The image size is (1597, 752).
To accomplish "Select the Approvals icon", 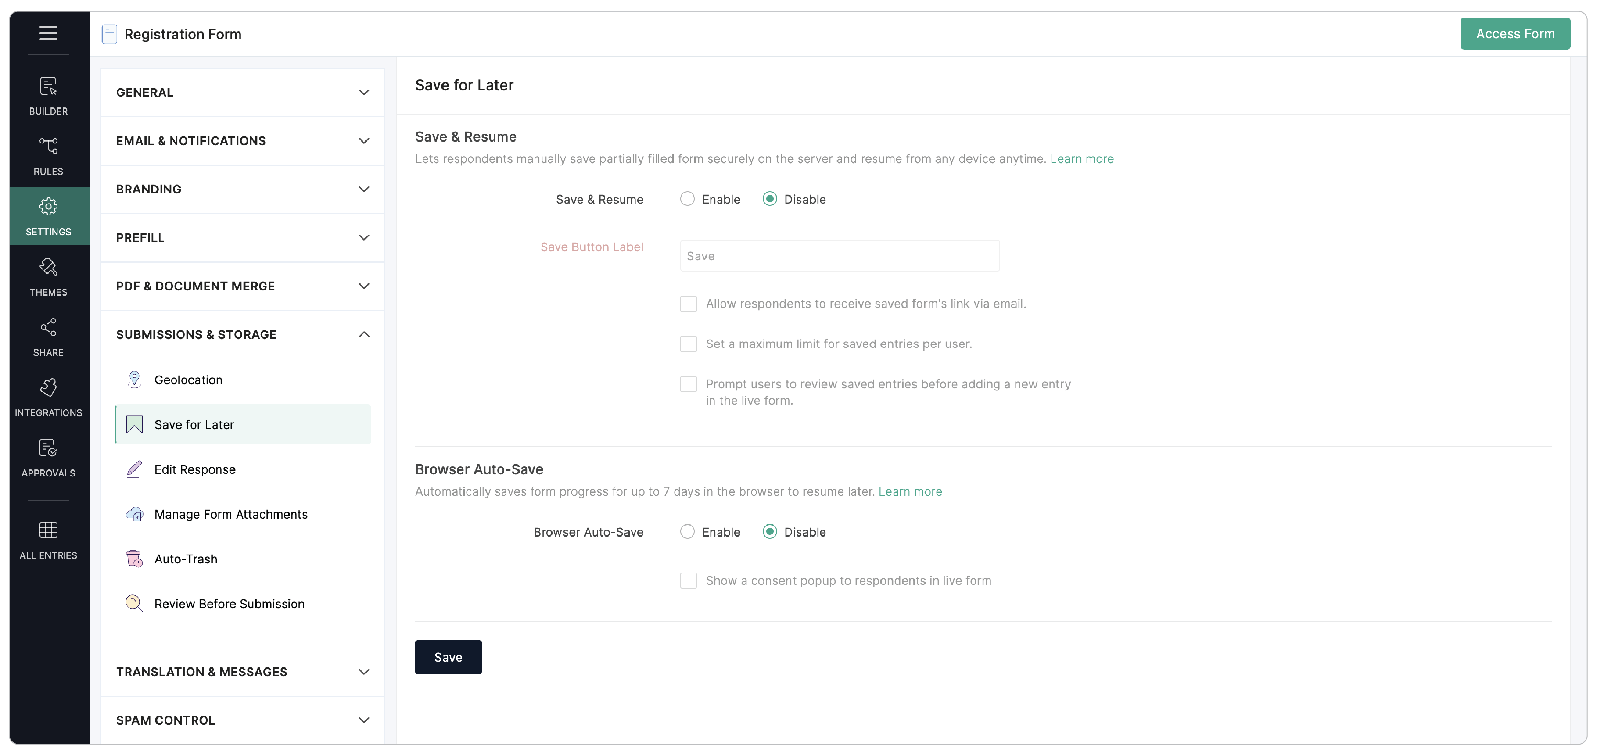I will [x=48, y=457].
